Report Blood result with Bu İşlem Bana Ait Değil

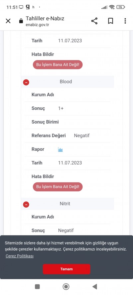coord(58,187)
